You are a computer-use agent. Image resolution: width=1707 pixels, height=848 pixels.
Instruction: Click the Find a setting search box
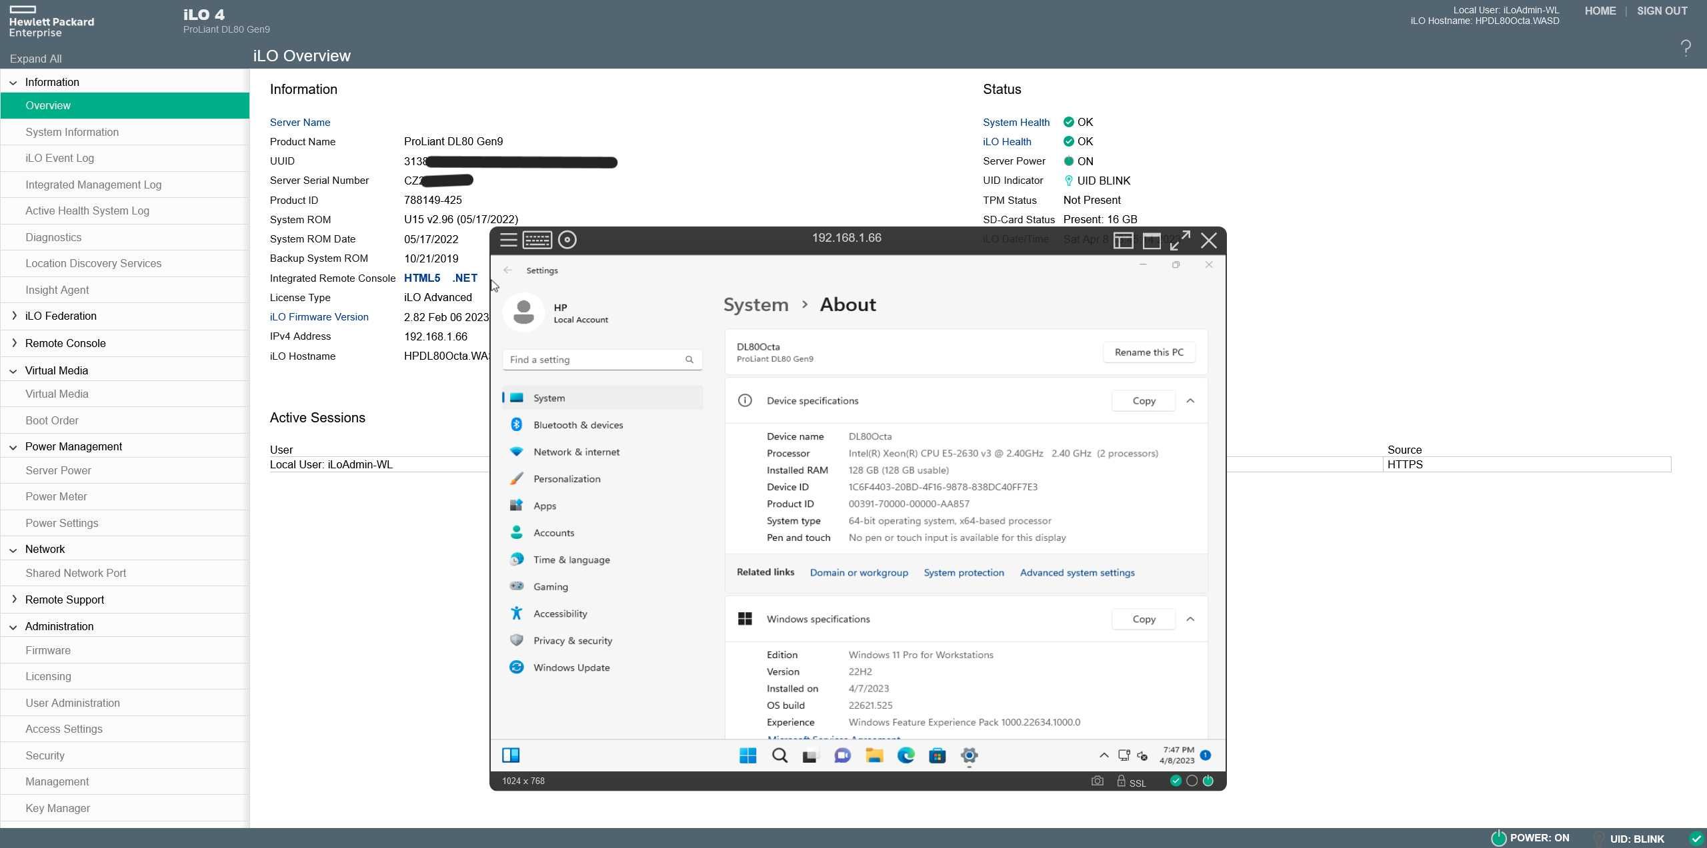pos(602,360)
